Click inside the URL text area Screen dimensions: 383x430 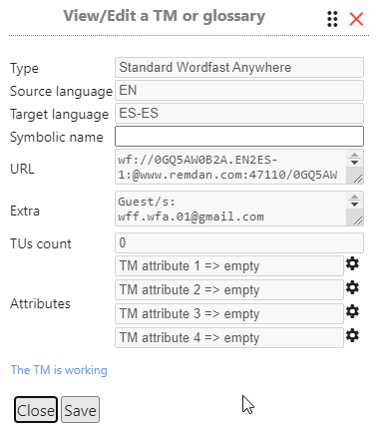point(230,167)
